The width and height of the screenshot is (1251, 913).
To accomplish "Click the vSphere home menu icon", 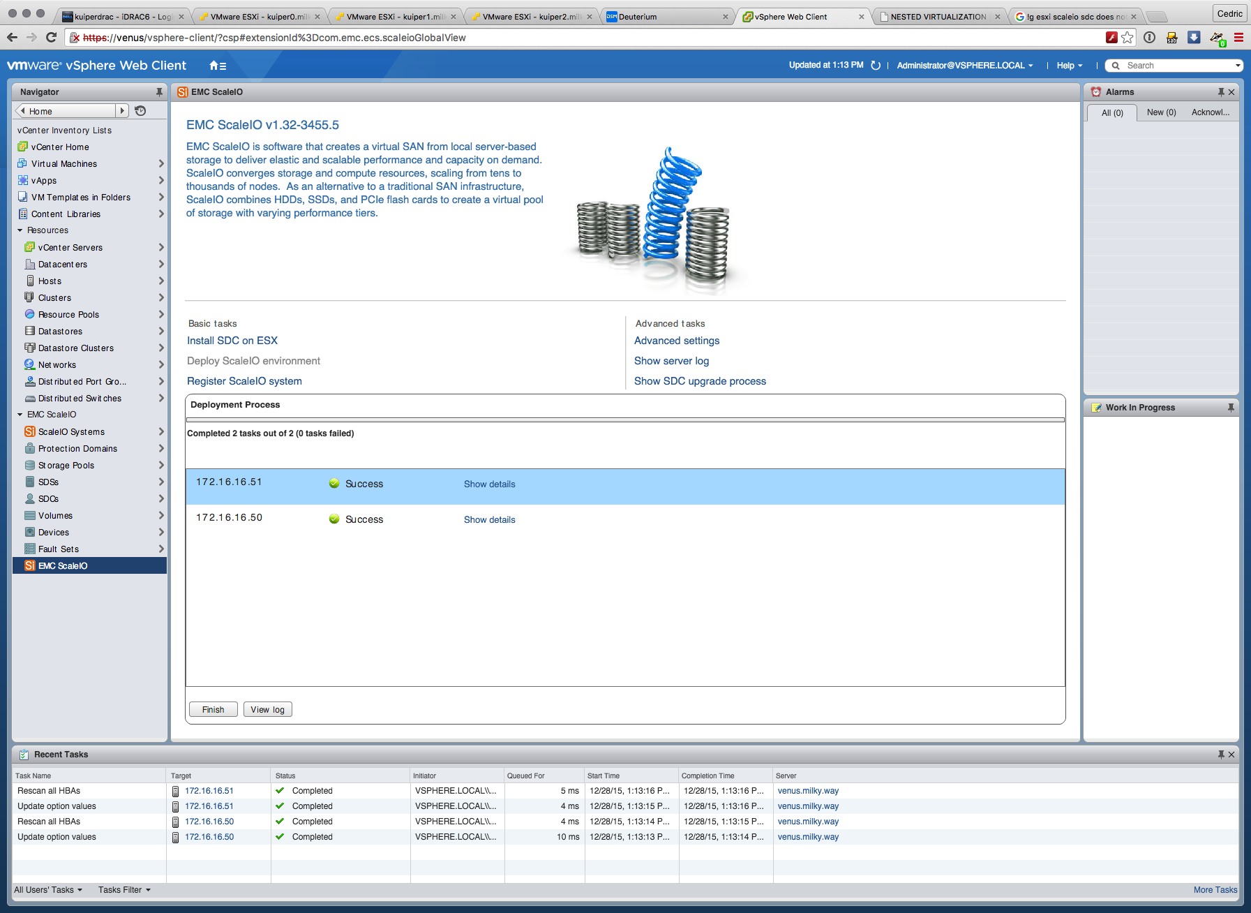I will 218,66.
